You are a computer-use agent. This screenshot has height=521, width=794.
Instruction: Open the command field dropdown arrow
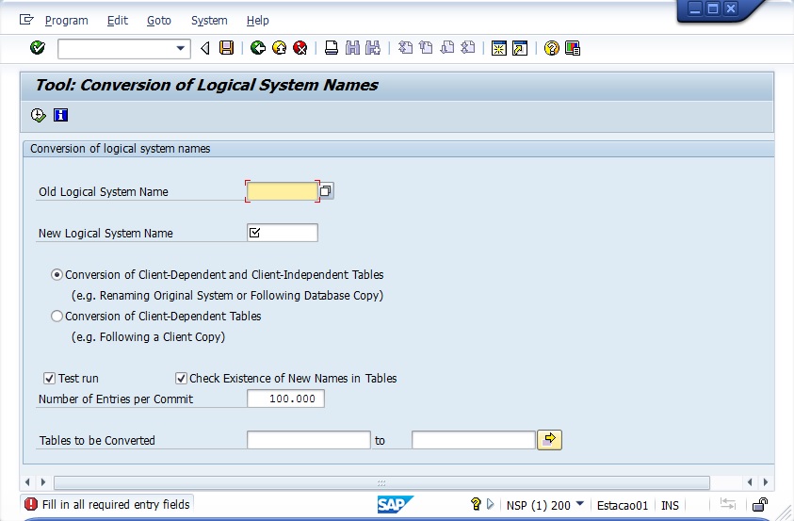[x=182, y=48]
